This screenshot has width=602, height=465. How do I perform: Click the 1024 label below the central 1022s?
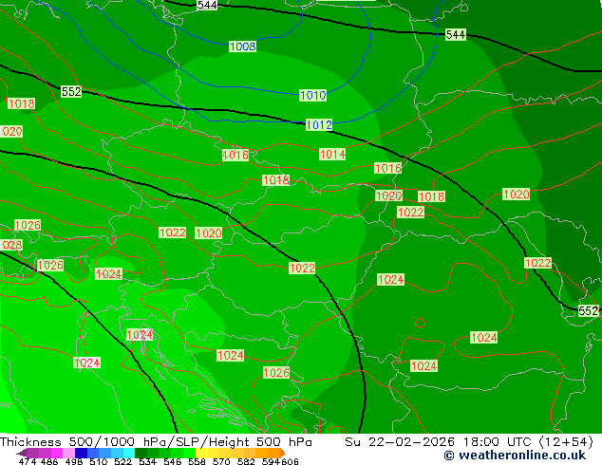[x=391, y=279]
